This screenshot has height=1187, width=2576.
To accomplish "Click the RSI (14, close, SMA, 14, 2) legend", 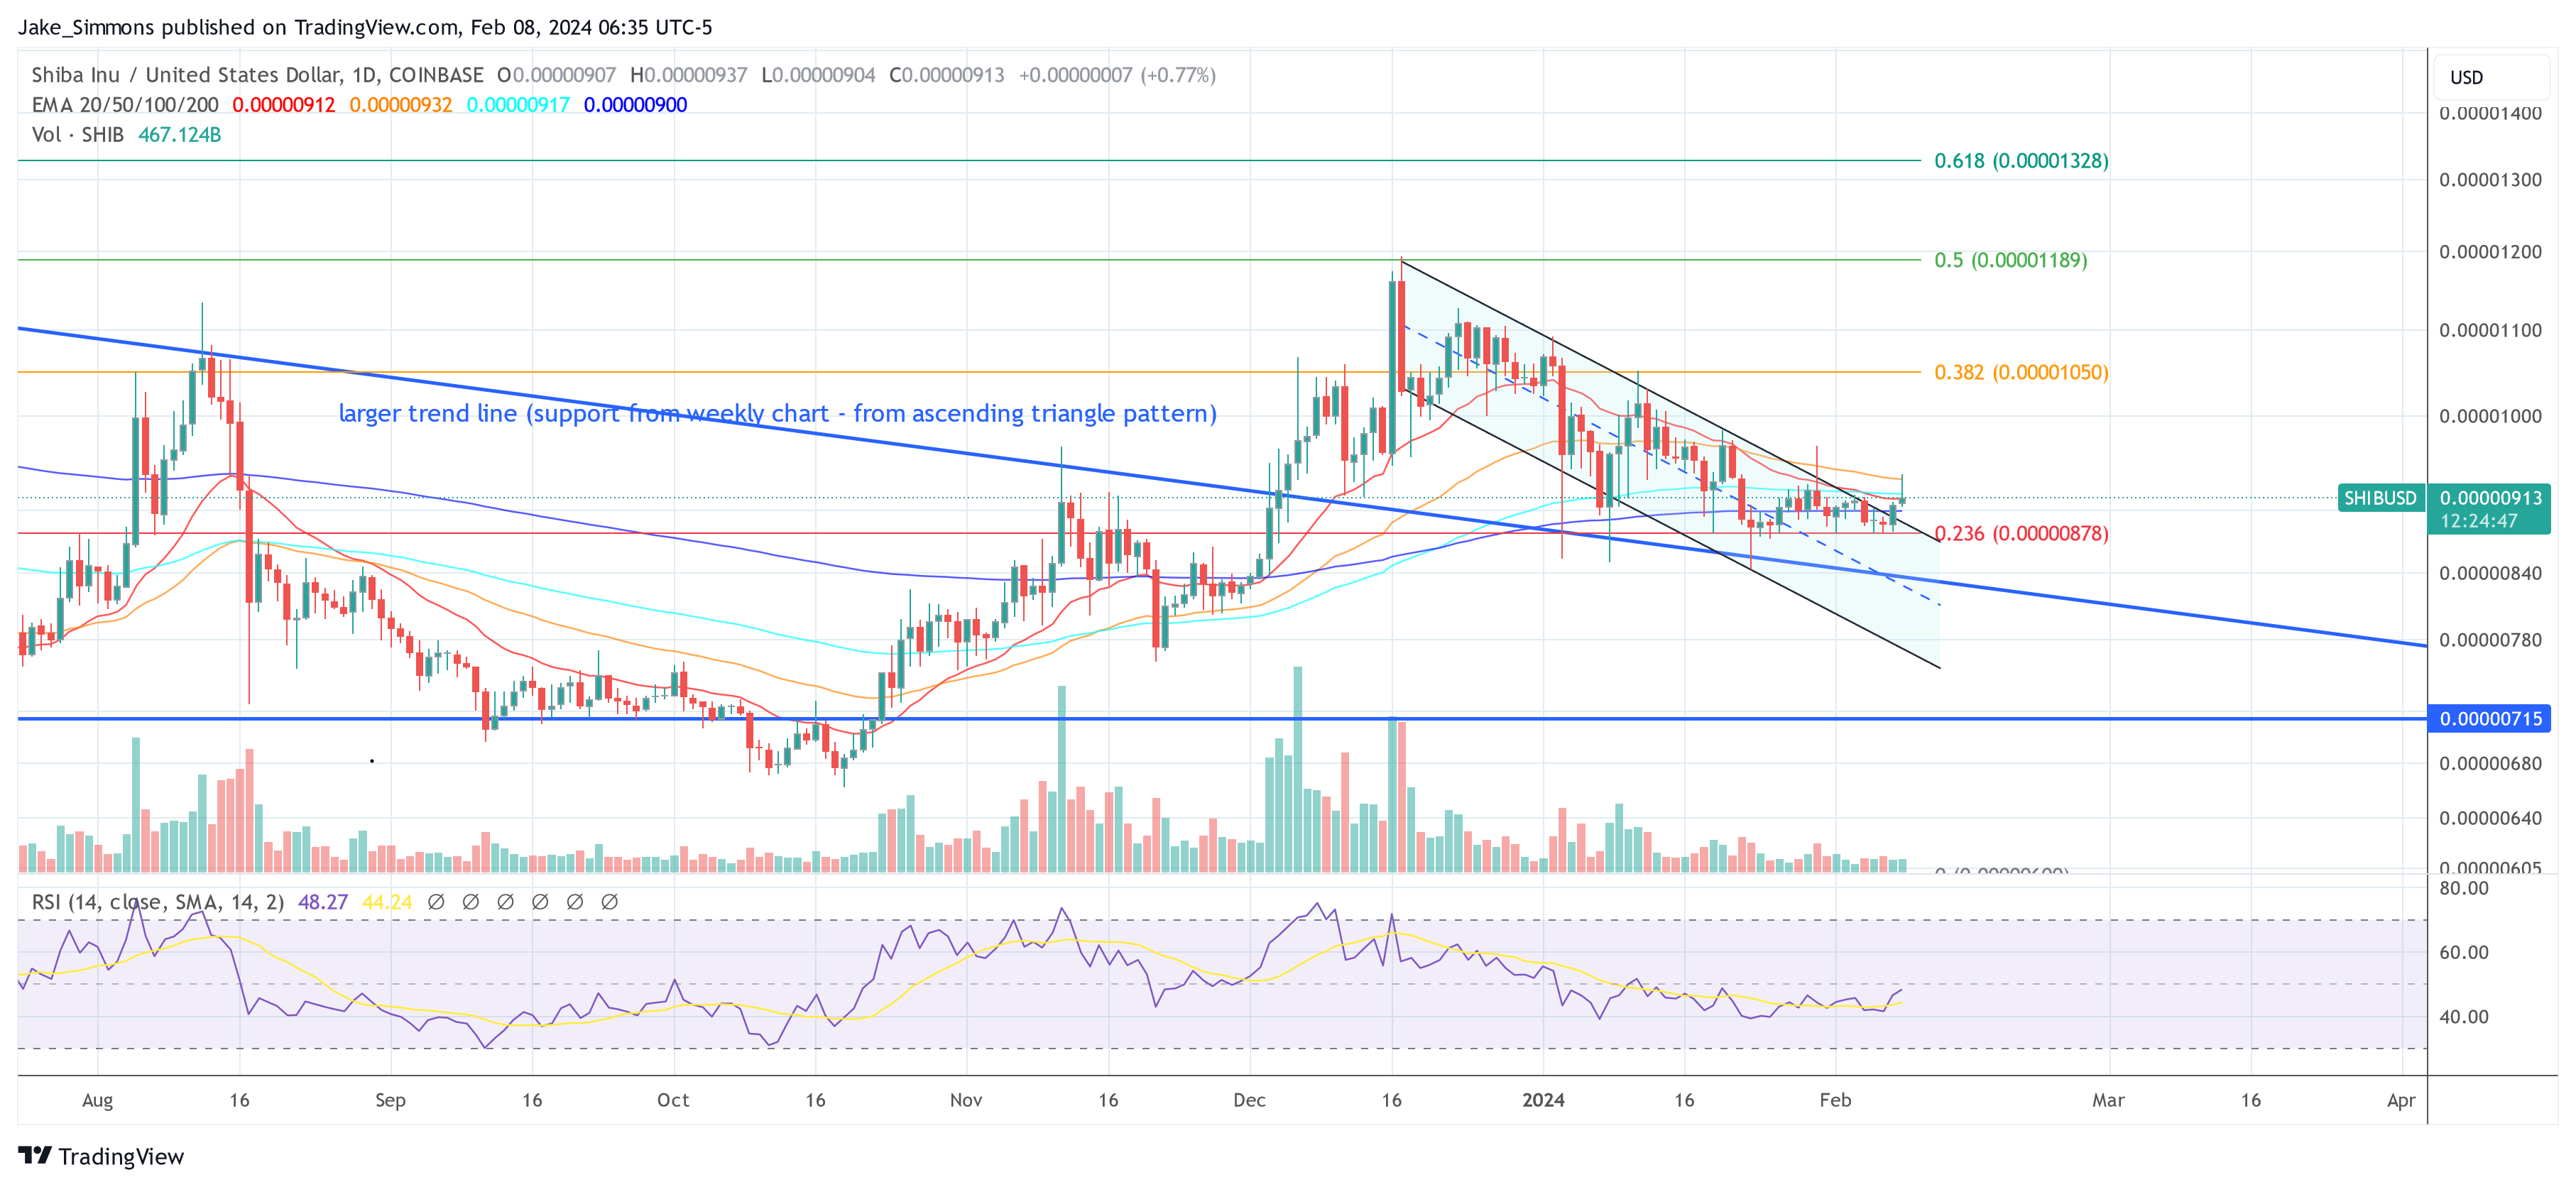I will point(158,902).
